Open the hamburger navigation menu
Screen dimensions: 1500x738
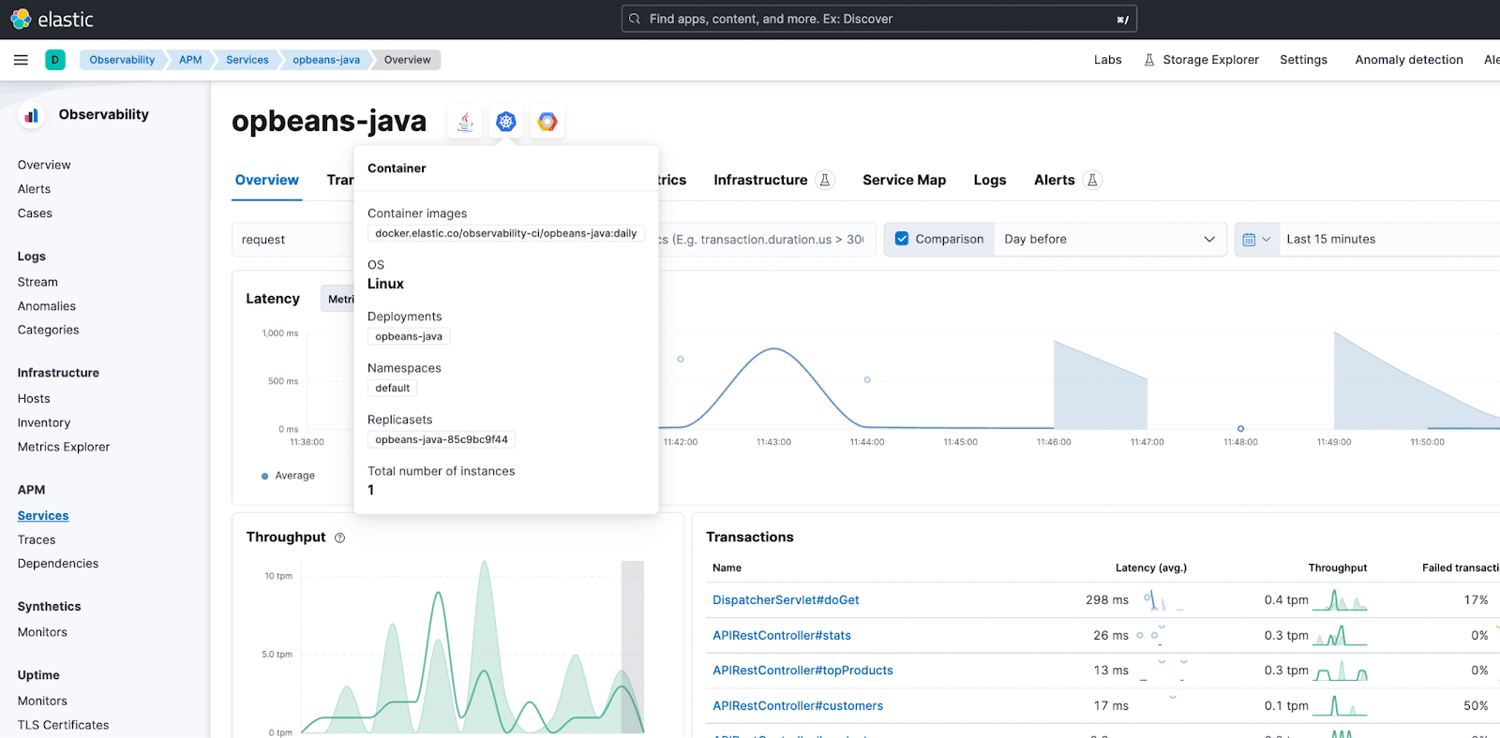pyautogui.click(x=21, y=60)
